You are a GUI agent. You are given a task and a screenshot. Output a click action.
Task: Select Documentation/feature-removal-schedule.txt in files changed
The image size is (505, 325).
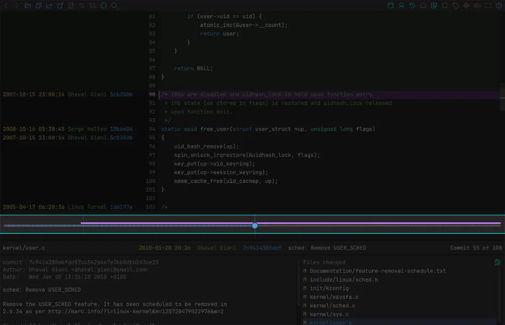click(x=378, y=271)
